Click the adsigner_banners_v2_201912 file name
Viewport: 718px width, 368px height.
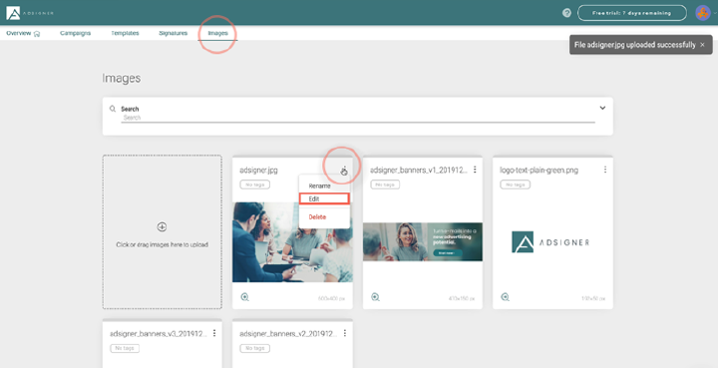(288, 334)
